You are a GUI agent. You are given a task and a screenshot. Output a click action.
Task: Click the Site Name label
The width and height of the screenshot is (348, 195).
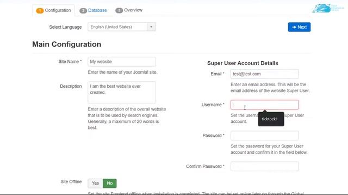[70, 62]
